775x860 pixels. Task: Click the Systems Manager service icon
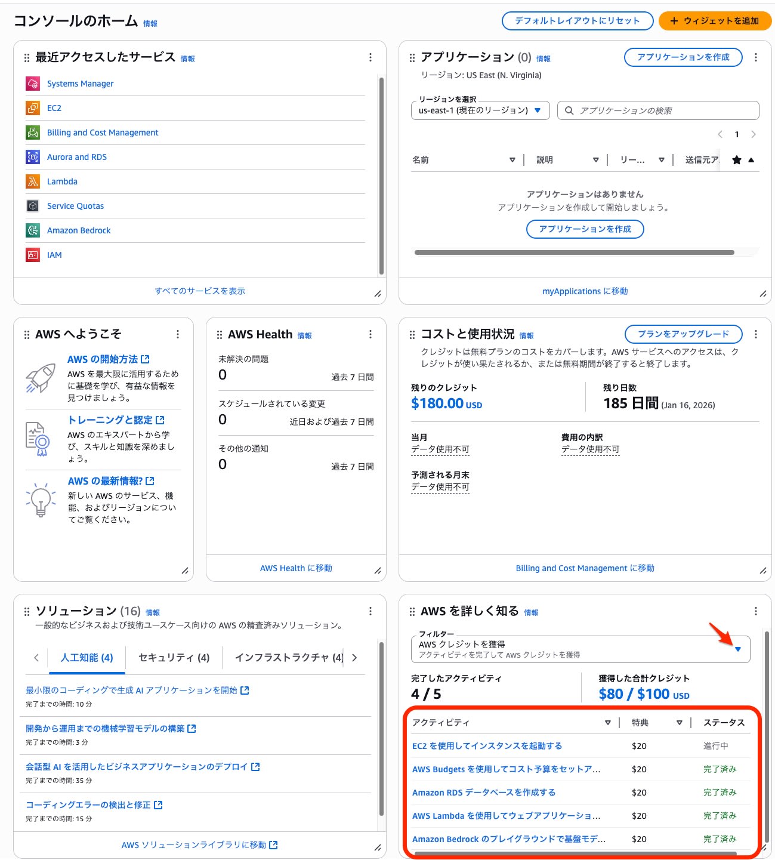33,84
